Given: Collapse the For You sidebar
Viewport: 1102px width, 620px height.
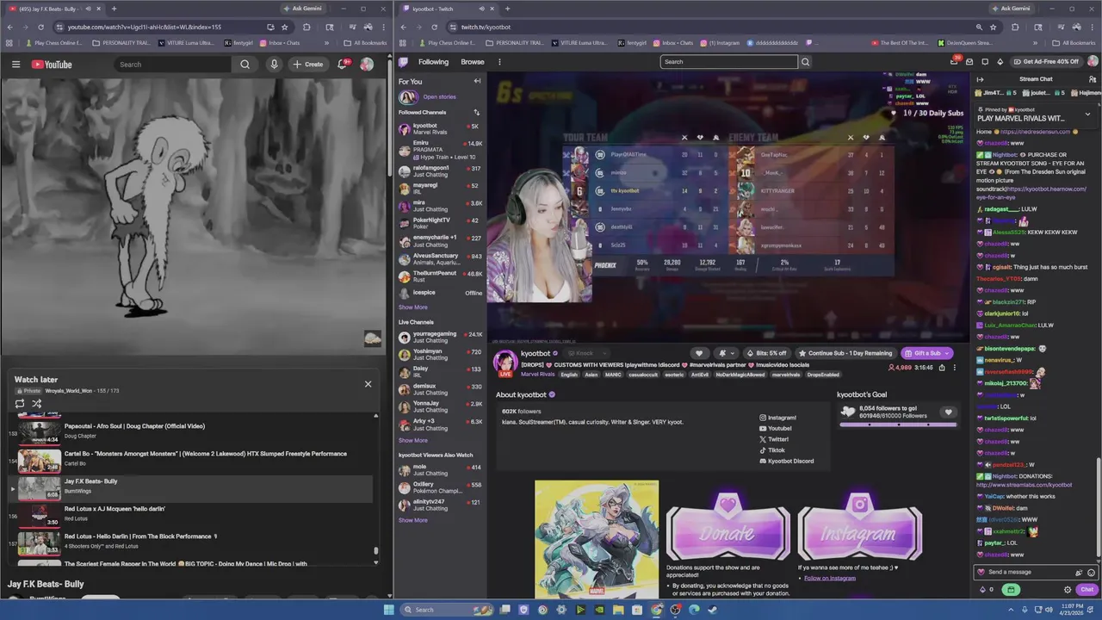Looking at the screenshot, I should pos(477,81).
